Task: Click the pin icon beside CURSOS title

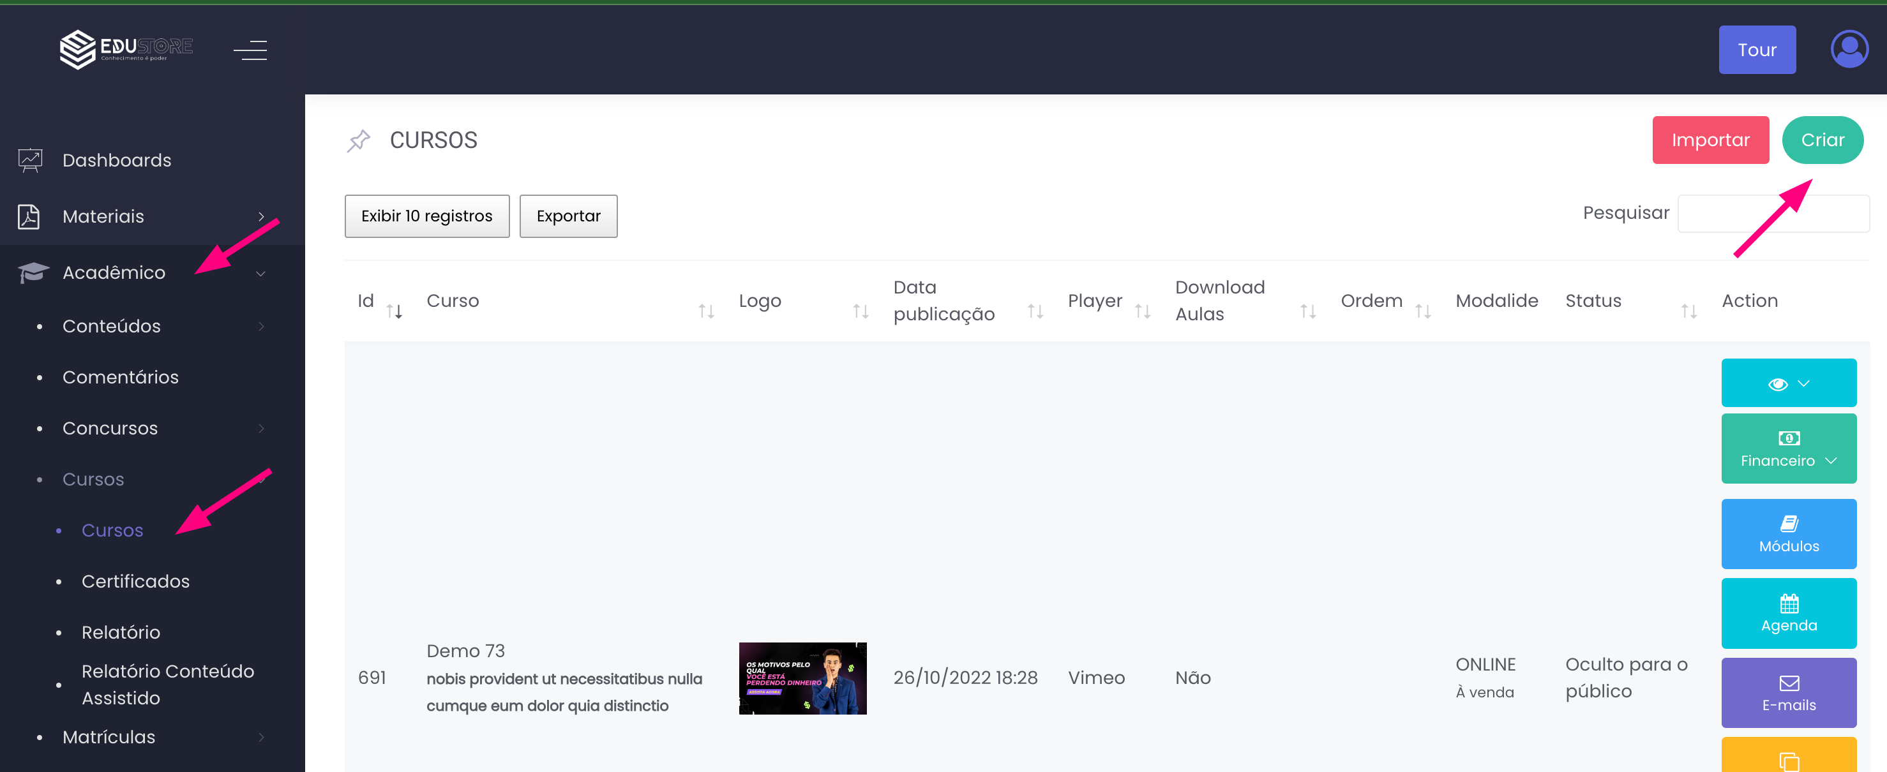Action: [358, 140]
